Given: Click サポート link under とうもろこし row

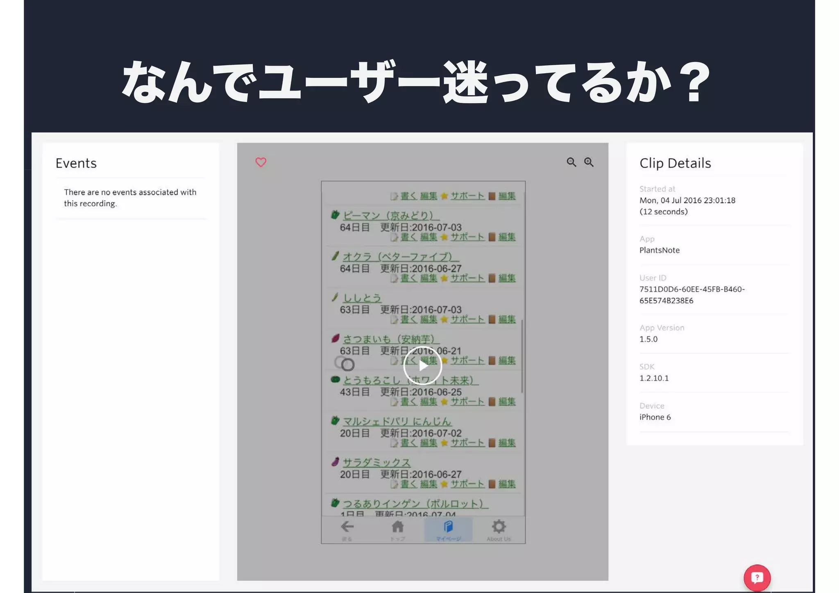Looking at the screenshot, I should [467, 402].
